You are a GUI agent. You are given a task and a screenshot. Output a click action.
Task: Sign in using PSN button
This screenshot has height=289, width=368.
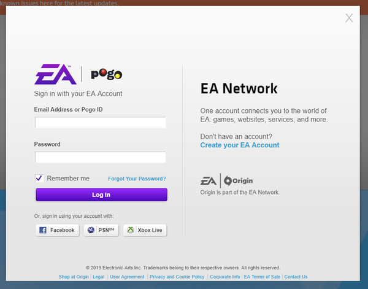101,230
